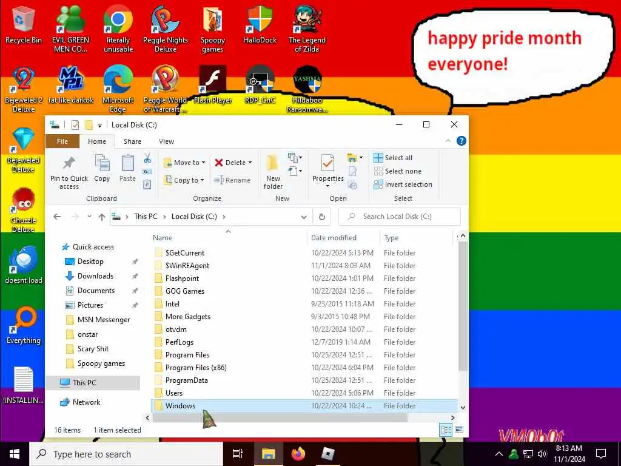Click Pin to Quick access
Image resolution: width=621 pixels, height=466 pixels.
[69, 172]
